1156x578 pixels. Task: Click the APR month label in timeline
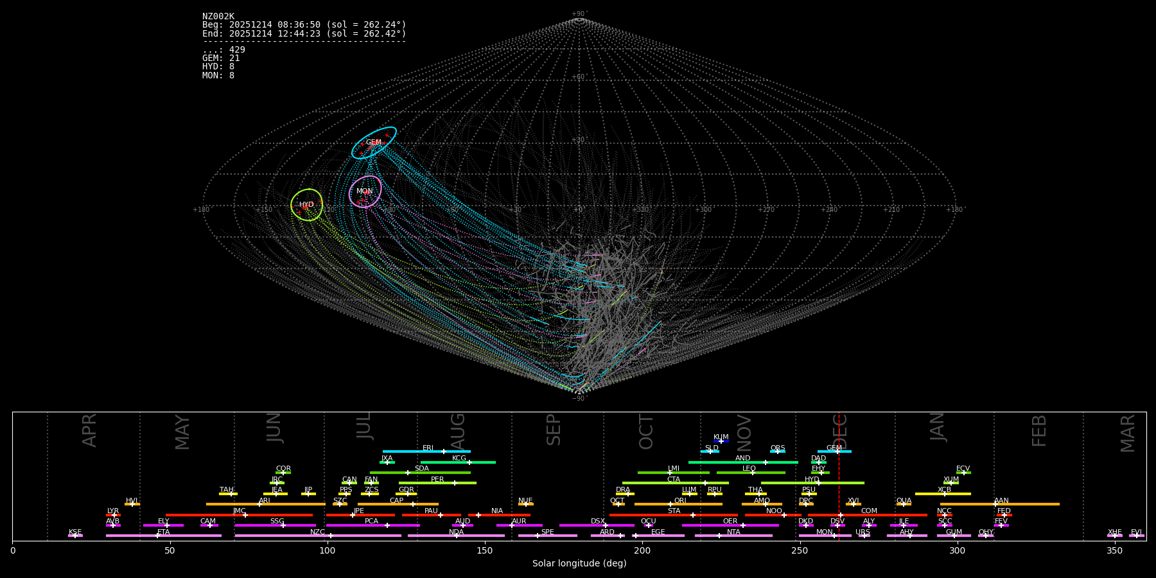tap(89, 430)
